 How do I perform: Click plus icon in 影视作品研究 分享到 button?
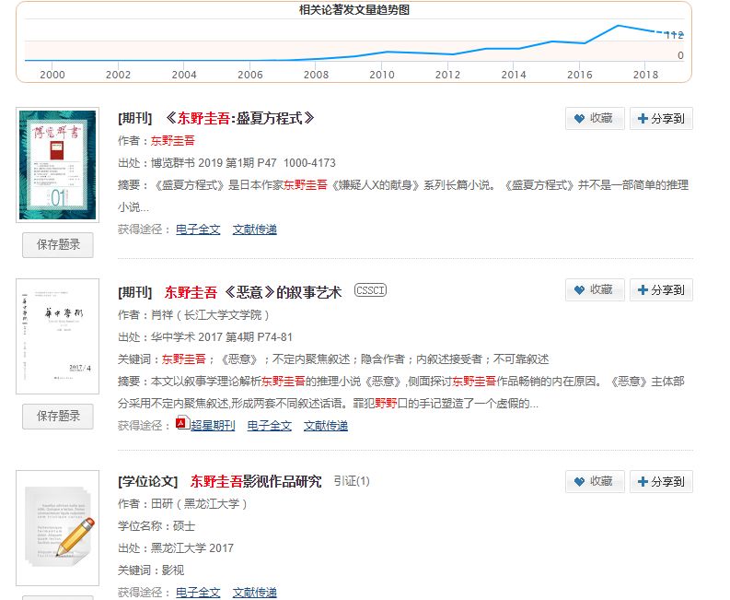[643, 482]
